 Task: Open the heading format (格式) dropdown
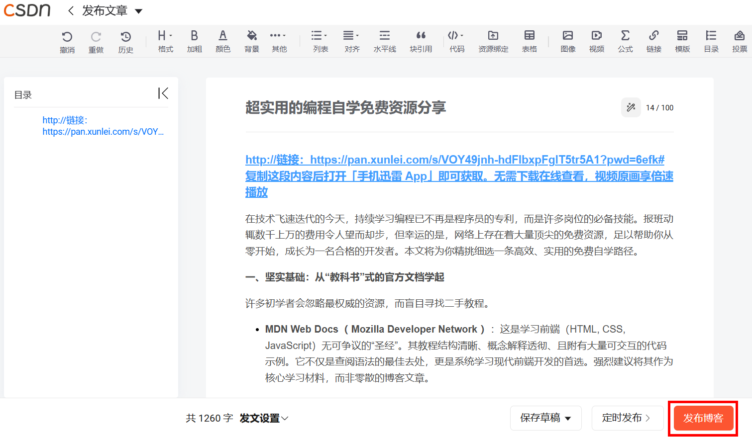(165, 41)
